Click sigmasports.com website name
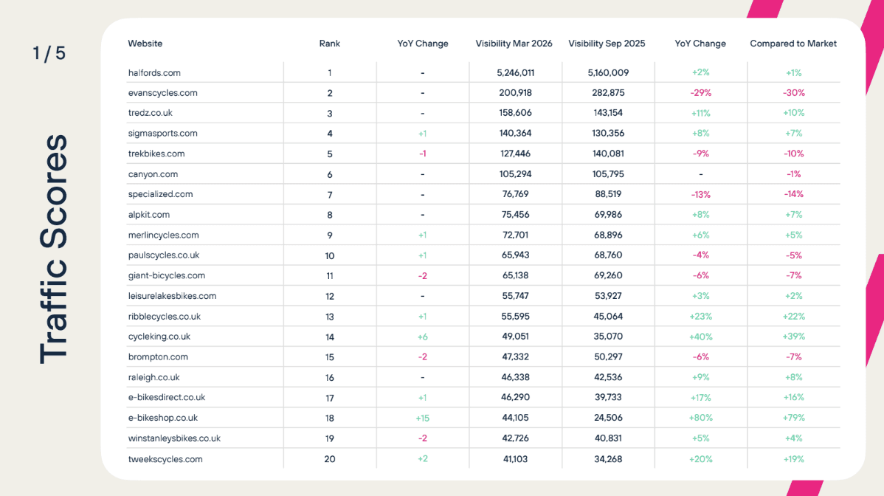Viewport: 884px width, 496px height. [162, 134]
